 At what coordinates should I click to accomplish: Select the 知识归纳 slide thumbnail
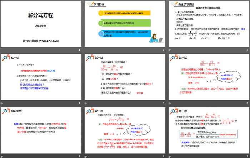(41, 130)
